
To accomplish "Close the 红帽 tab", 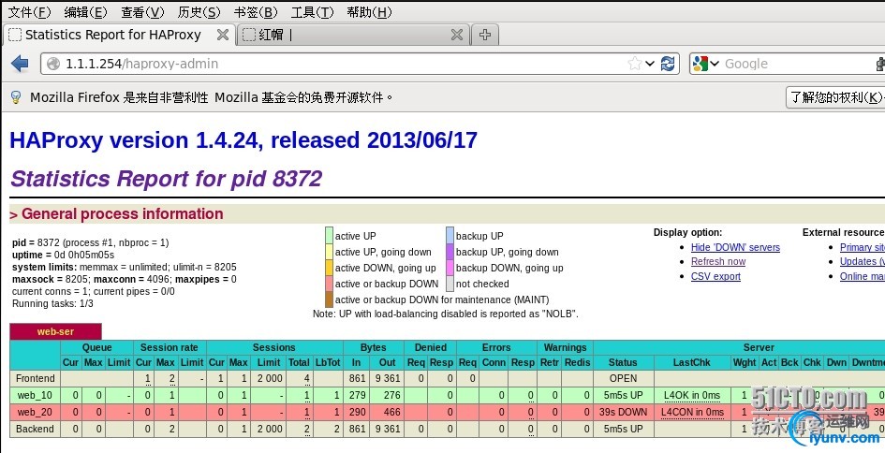I will tap(457, 35).
